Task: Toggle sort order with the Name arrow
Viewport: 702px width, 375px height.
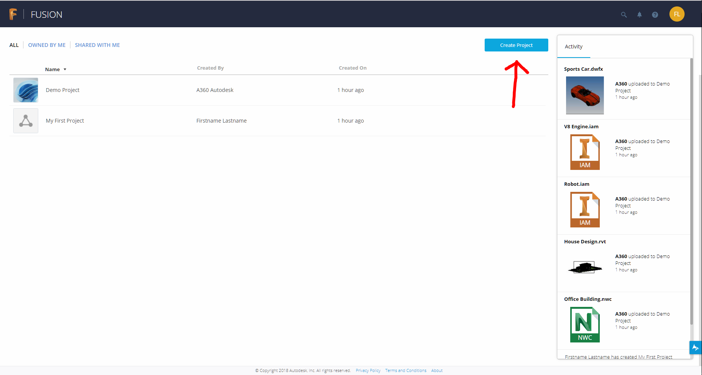Action: pos(65,70)
